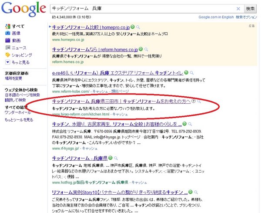Open Google.com in English link
The width and height of the screenshot is (261, 213).
[216, 17]
